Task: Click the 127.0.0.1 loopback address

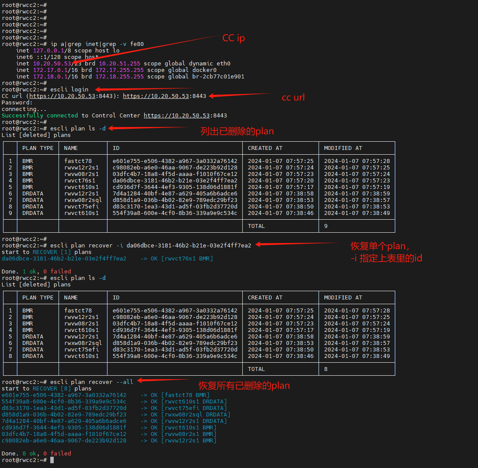Action: [49, 51]
